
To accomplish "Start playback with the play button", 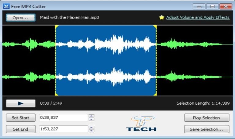I will click(x=21, y=103).
